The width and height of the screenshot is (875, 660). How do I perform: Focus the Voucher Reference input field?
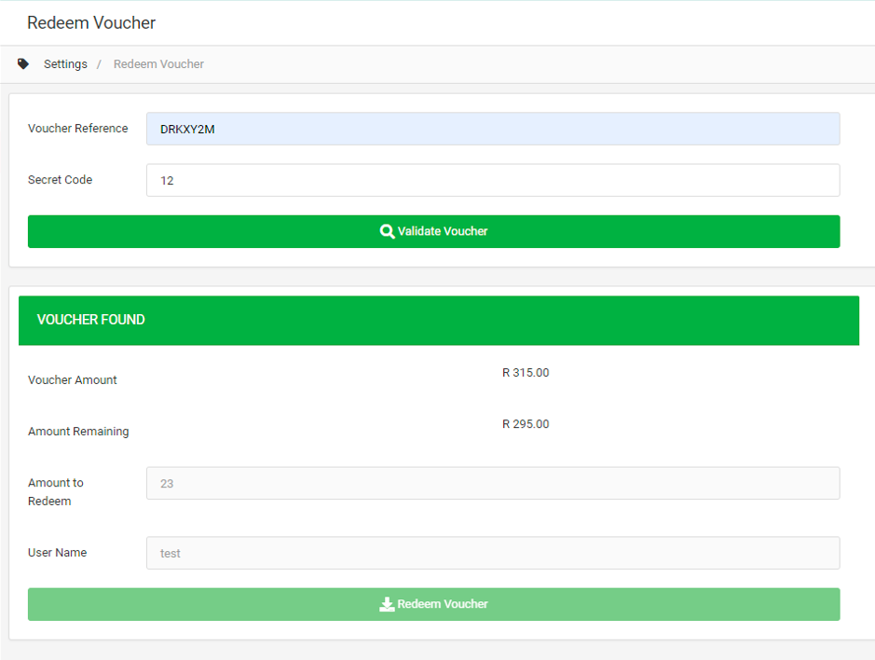tap(492, 129)
